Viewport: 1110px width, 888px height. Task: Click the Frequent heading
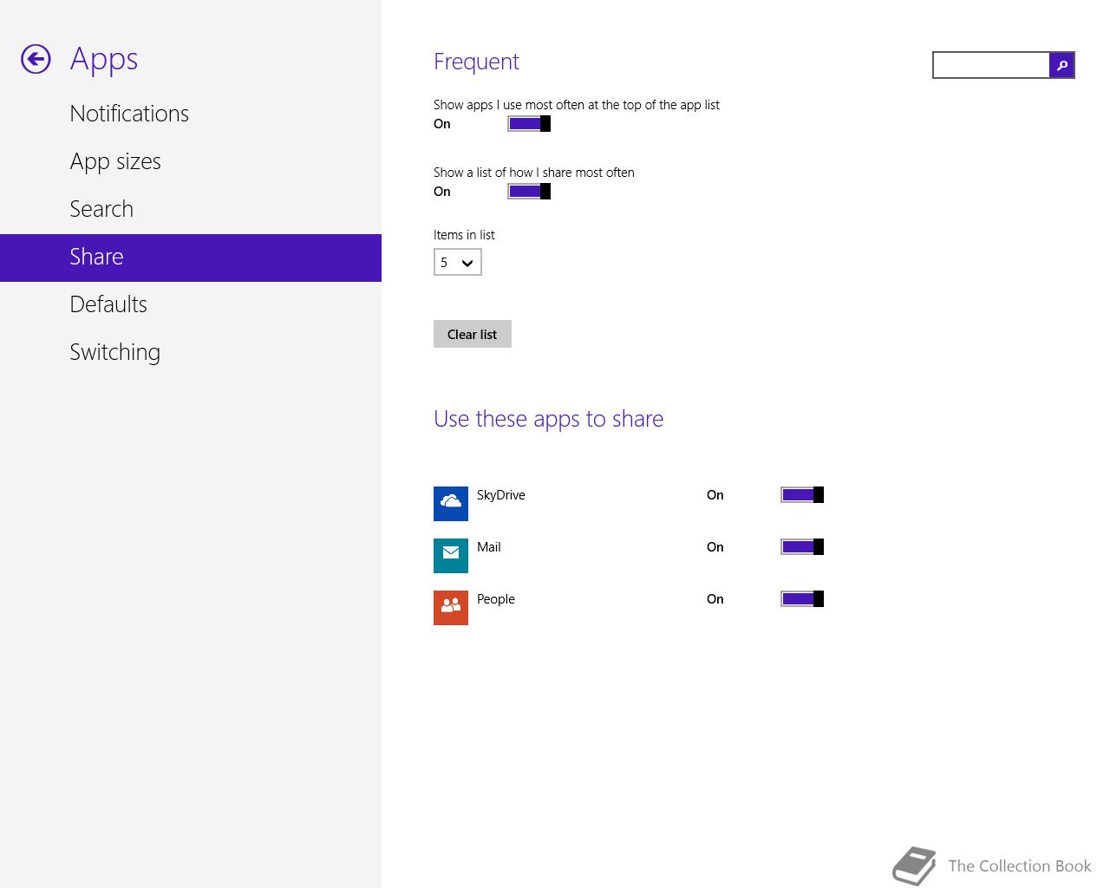tap(476, 62)
